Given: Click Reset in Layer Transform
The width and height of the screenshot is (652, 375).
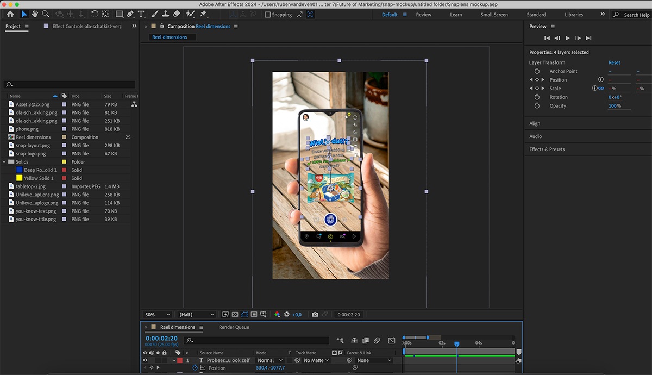Looking at the screenshot, I should click(x=614, y=62).
